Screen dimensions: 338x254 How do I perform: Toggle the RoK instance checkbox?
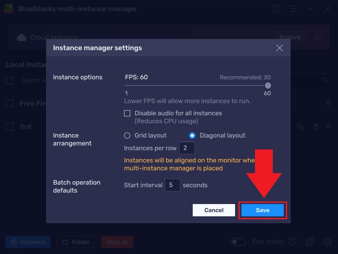9,127
